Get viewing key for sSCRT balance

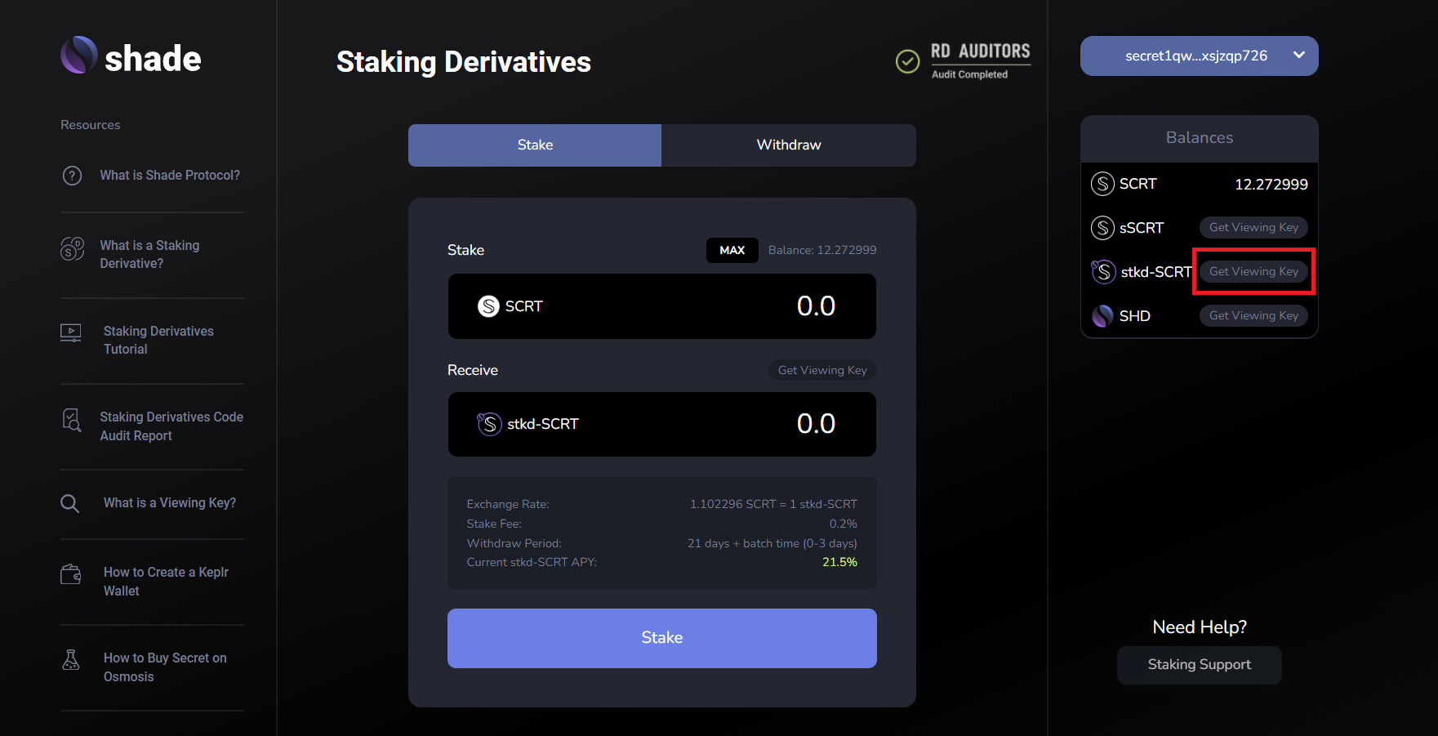point(1253,228)
